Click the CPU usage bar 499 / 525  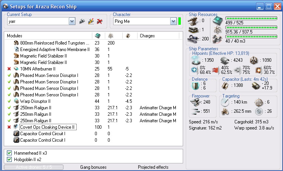click(251, 18)
